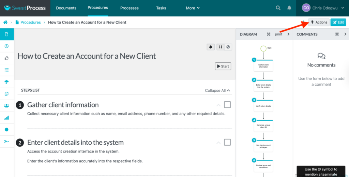
Task: Click the globe icon beside procedure title
Action: [x=228, y=47]
